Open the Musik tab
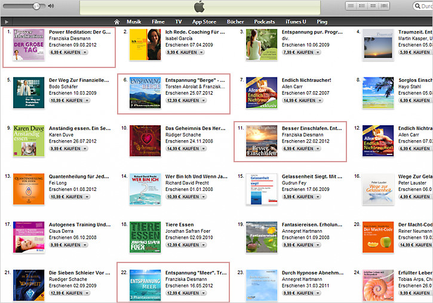Viewport: 433px width, 303px height. [x=134, y=22]
